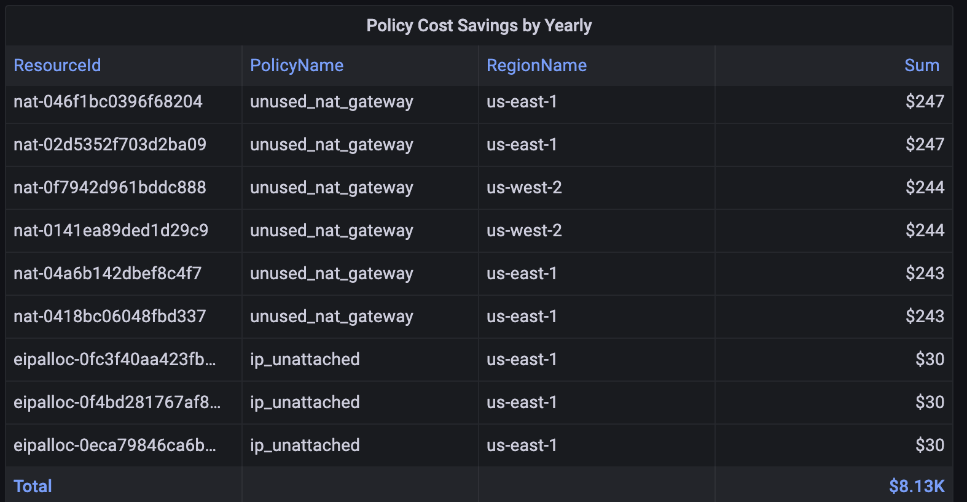Image resolution: width=967 pixels, height=502 pixels.
Task: Click the eipalloc-0f4bd281767af8 resource cell
Action: (x=117, y=403)
